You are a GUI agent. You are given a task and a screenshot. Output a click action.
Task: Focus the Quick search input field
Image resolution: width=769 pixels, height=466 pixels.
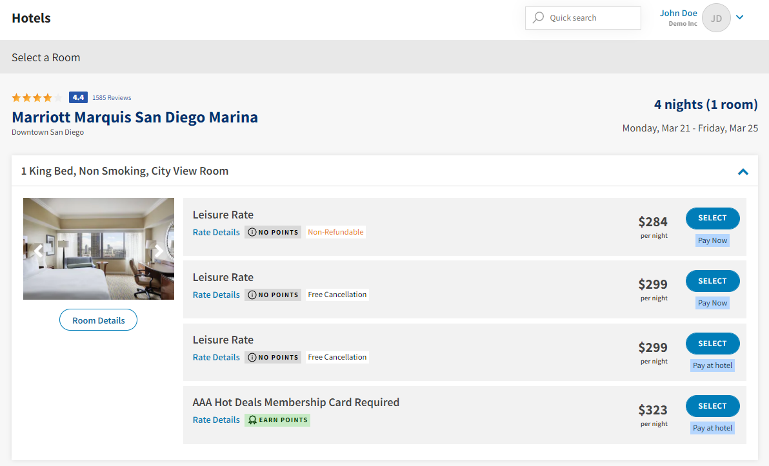(x=583, y=17)
